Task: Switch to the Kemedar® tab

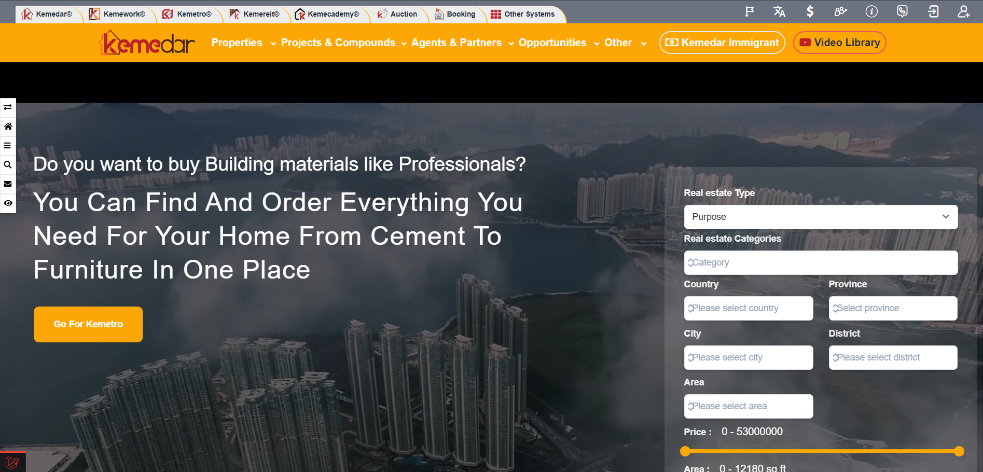Action: [x=47, y=14]
